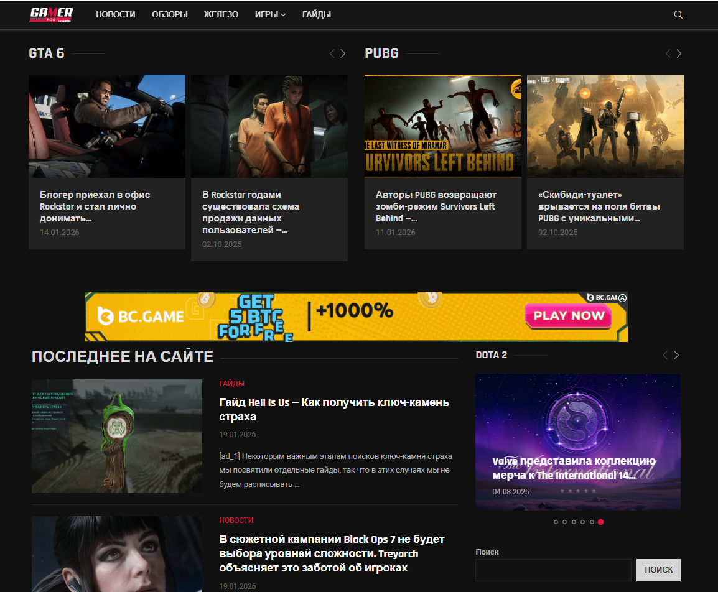Expand the ИГРЫ dropdown menu
Viewport: 718px width, 592px height.
click(x=270, y=15)
